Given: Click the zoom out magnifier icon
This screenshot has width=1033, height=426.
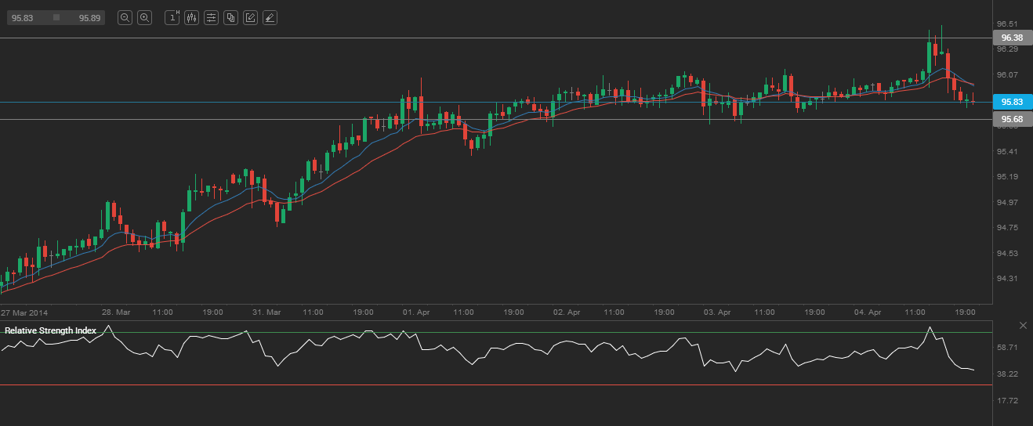Looking at the screenshot, I should click(125, 17).
